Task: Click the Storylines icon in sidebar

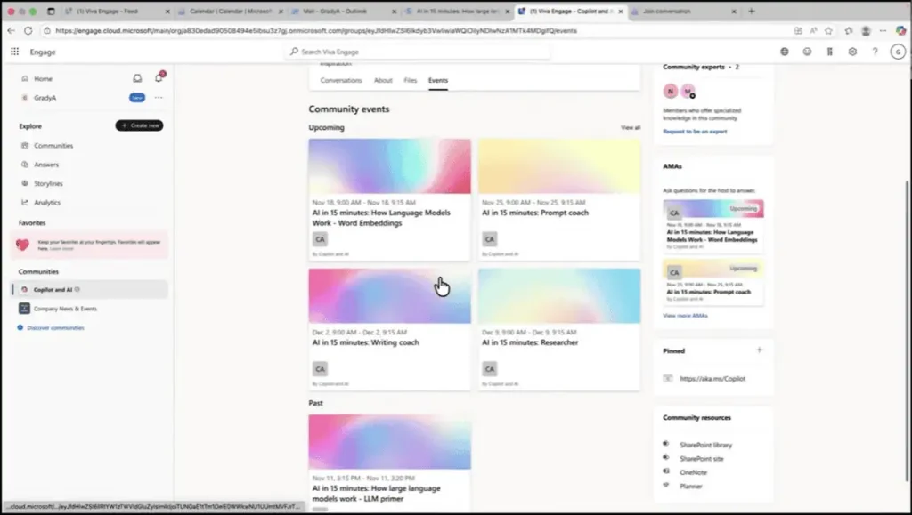Action: pos(24,183)
